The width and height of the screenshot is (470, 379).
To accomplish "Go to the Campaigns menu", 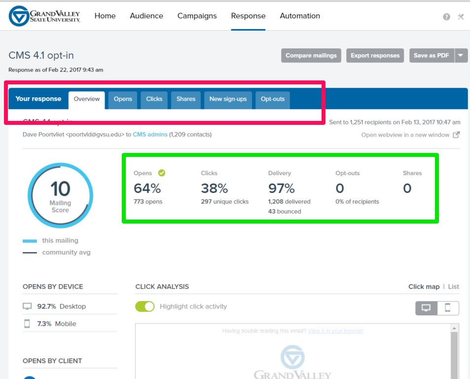I will 197,16.
